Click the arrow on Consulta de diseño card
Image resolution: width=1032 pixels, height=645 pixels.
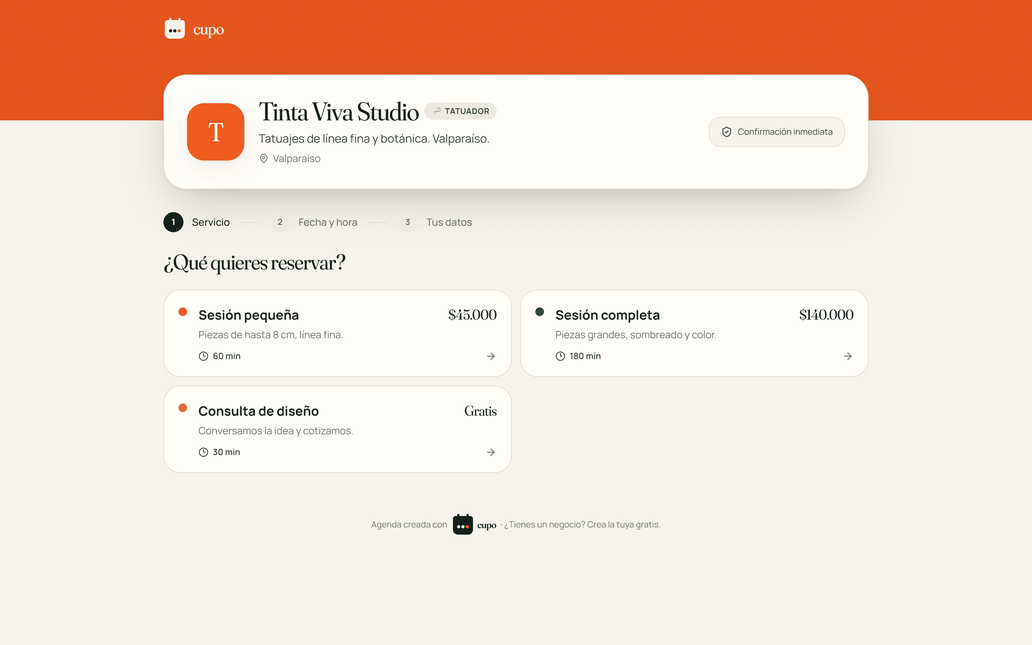point(491,452)
